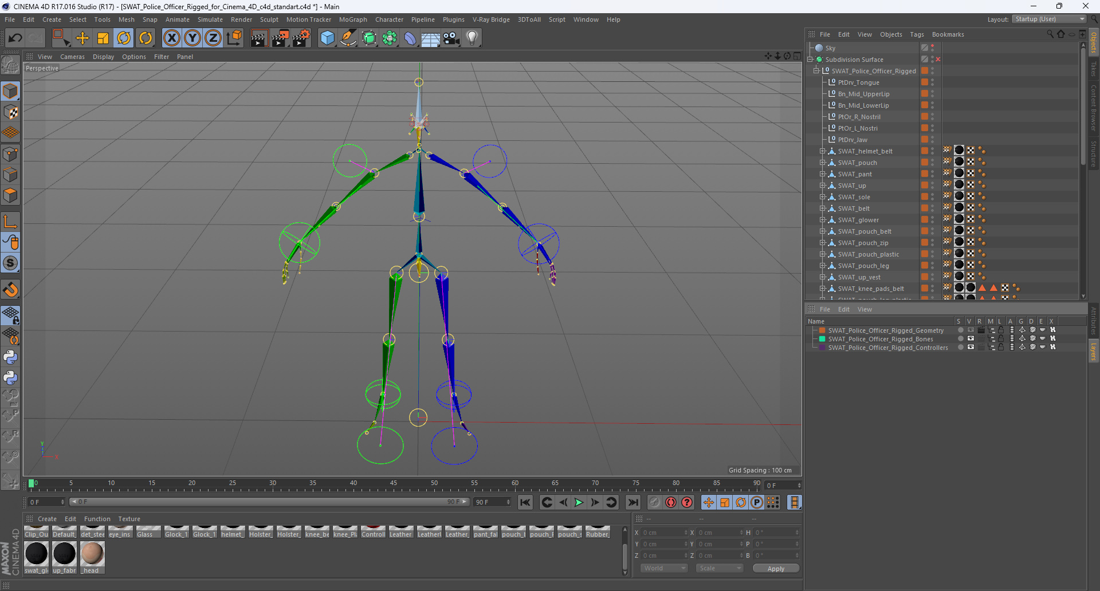Collapse the Subdivision Surface tree node

811,60
